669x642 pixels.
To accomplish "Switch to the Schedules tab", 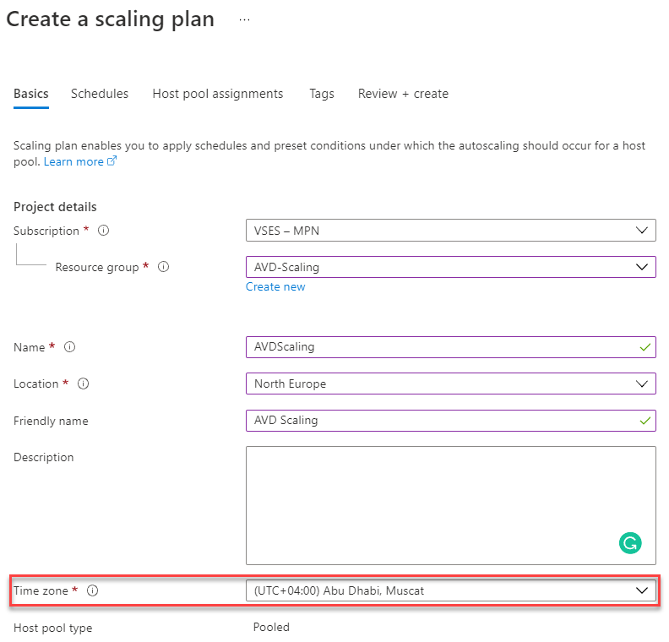I will [100, 94].
